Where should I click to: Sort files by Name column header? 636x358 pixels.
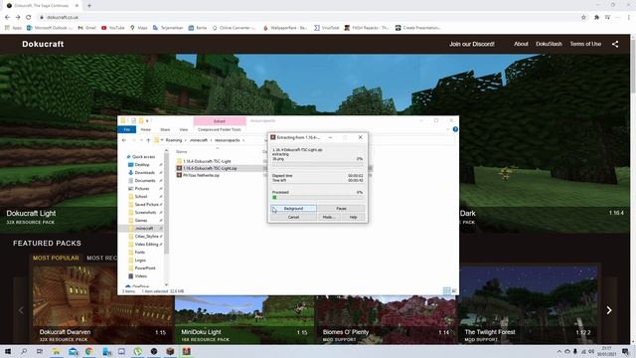point(181,152)
